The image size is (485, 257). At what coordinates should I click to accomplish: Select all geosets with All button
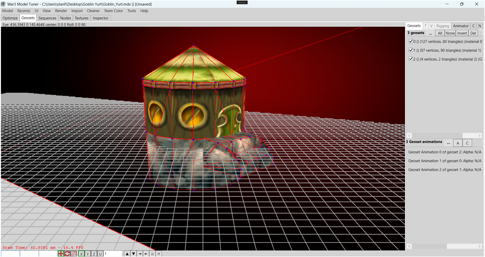pyautogui.click(x=440, y=33)
